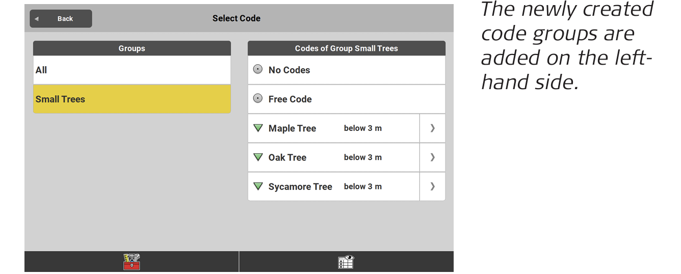Click the green triangle beside Sycamore Tree
The height and width of the screenshot is (274, 681).
(x=258, y=186)
